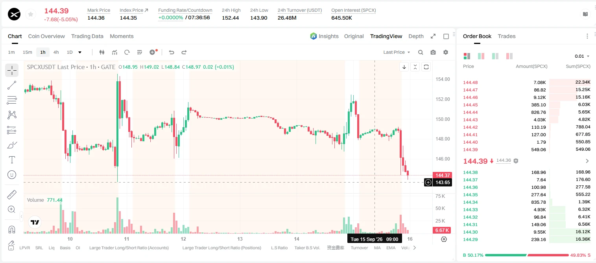The image size is (596, 263).
Task: Select the pattern drawing tool
Action: click(12, 115)
